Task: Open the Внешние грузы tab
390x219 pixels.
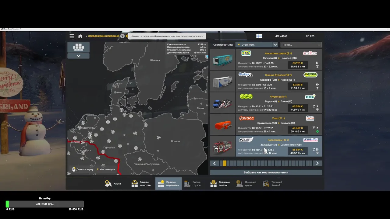Action: 246,184
